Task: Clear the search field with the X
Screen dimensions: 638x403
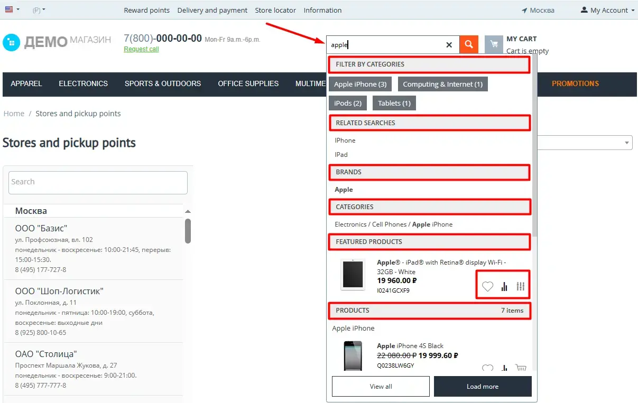Action: click(449, 45)
